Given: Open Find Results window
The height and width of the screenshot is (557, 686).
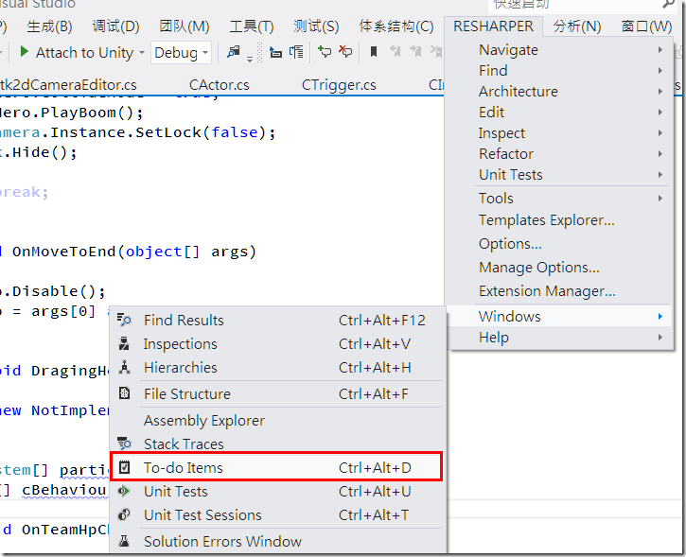Looking at the screenshot, I should 277,320.
